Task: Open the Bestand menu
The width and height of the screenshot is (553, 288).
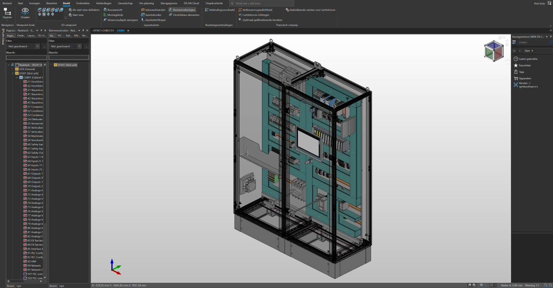Action: (x=7, y=3)
